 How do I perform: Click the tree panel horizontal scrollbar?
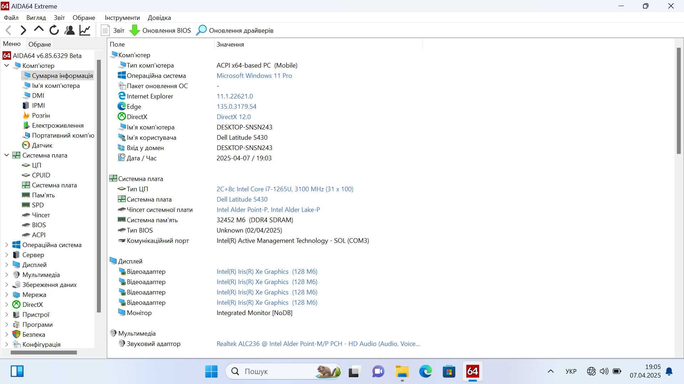point(43,352)
